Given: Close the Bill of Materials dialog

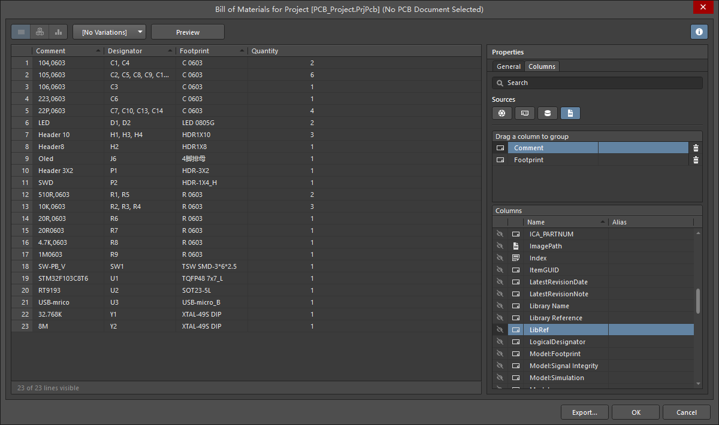Looking at the screenshot, I should (x=702, y=7).
